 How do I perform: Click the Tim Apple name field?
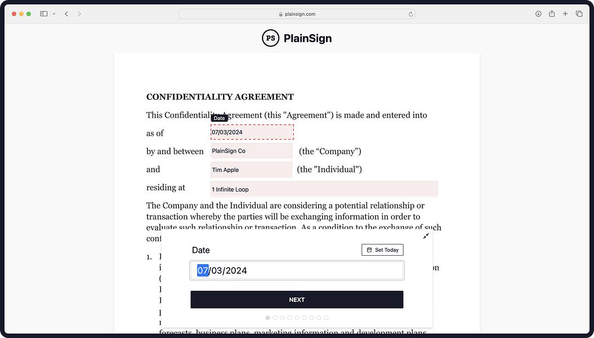pos(251,170)
